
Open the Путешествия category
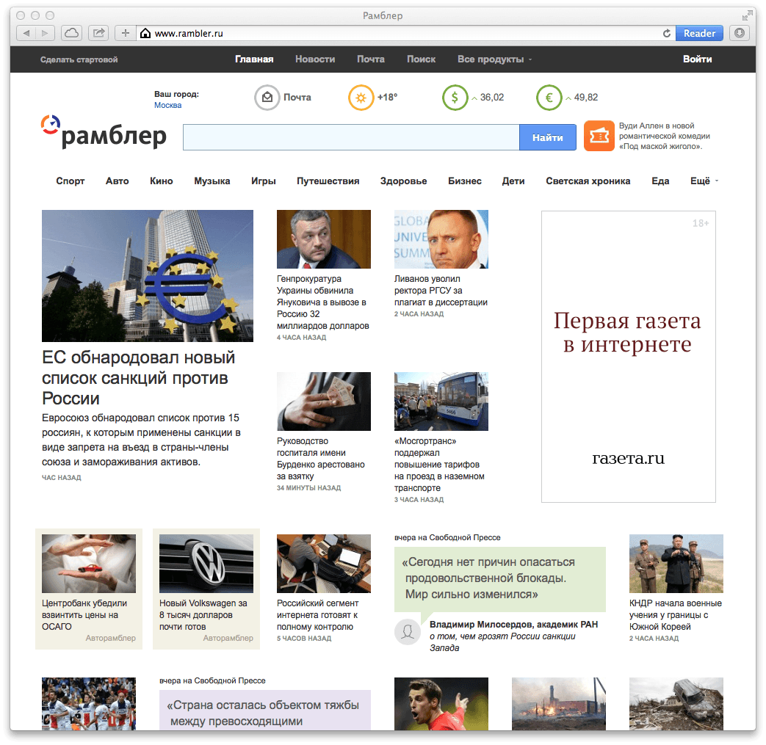pyautogui.click(x=328, y=181)
